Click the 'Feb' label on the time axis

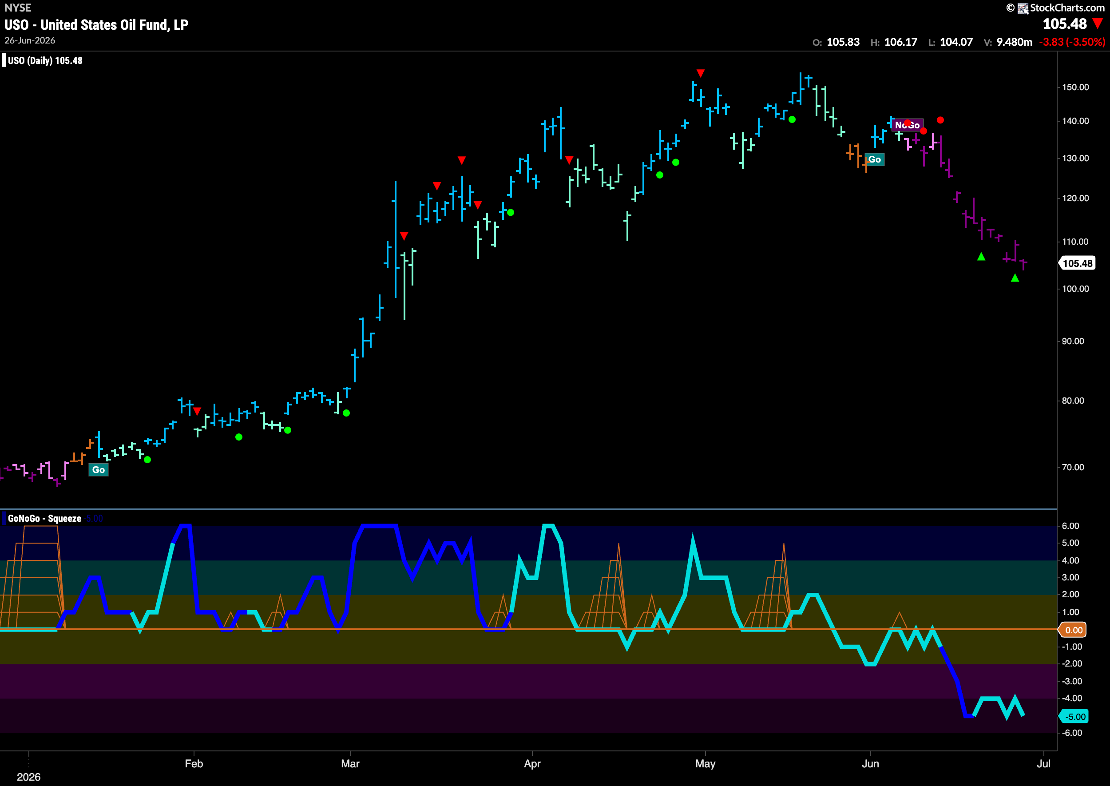tap(194, 764)
